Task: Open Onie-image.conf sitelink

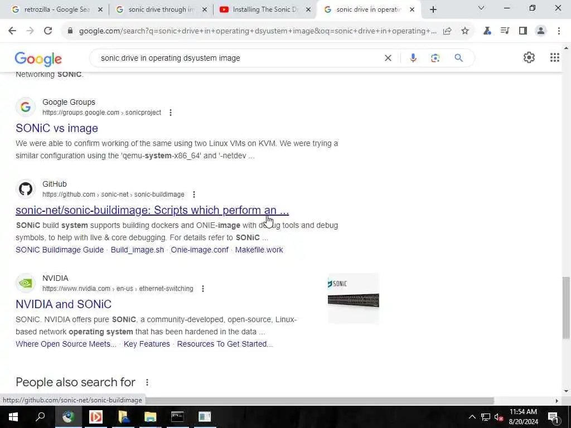Action: (200, 250)
